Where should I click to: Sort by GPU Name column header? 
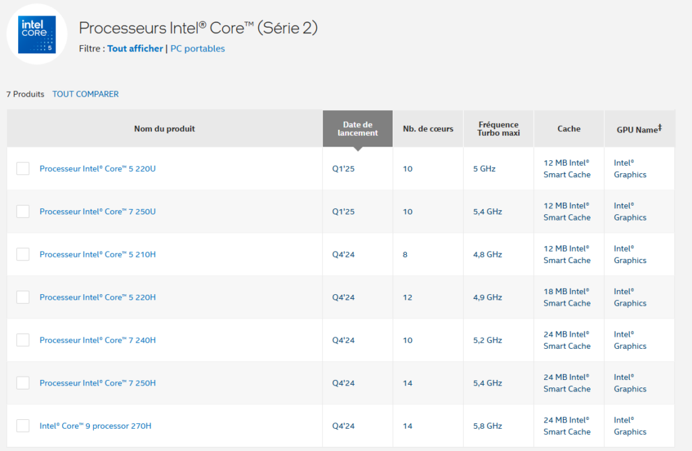pyautogui.click(x=639, y=128)
